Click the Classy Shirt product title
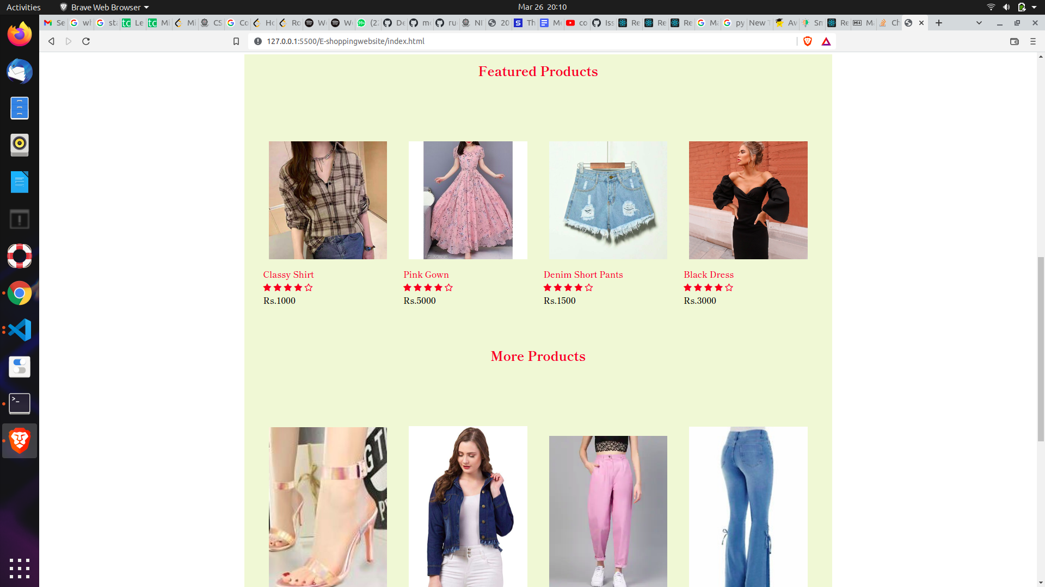1045x587 pixels. (288, 274)
